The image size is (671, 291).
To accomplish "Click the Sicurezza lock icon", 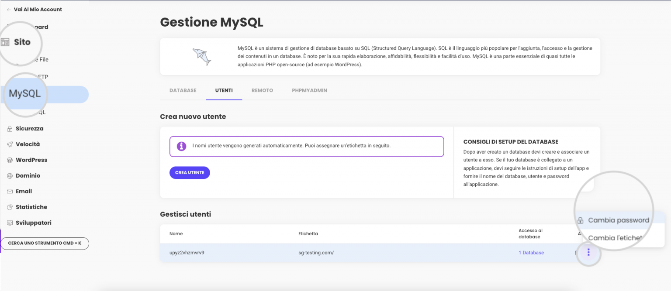I will [x=10, y=129].
